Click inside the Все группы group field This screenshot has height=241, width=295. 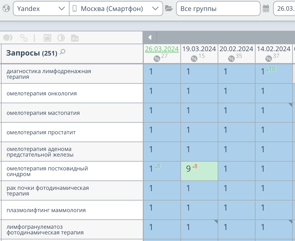point(218,8)
